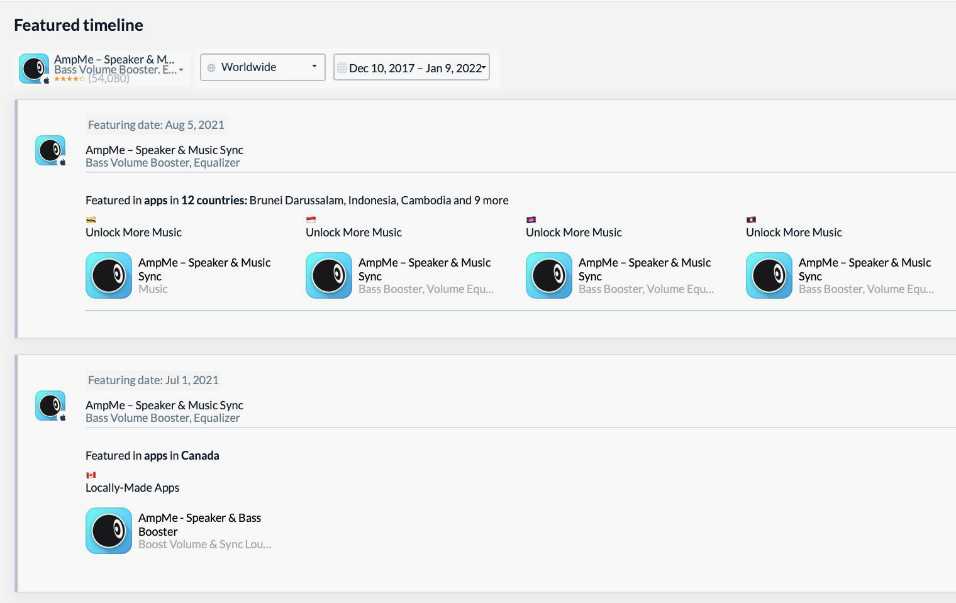The image size is (956, 603).
Task: Click the Featured in apps in Canada text
Action: click(152, 455)
